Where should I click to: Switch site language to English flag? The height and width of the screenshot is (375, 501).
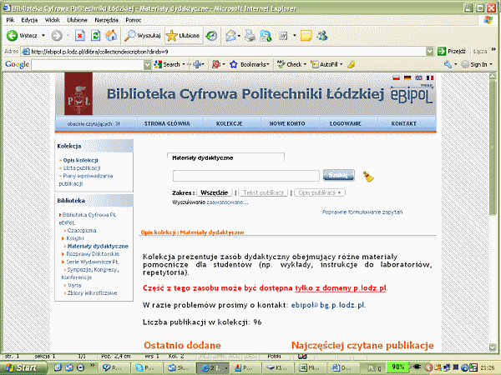[x=418, y=77]
